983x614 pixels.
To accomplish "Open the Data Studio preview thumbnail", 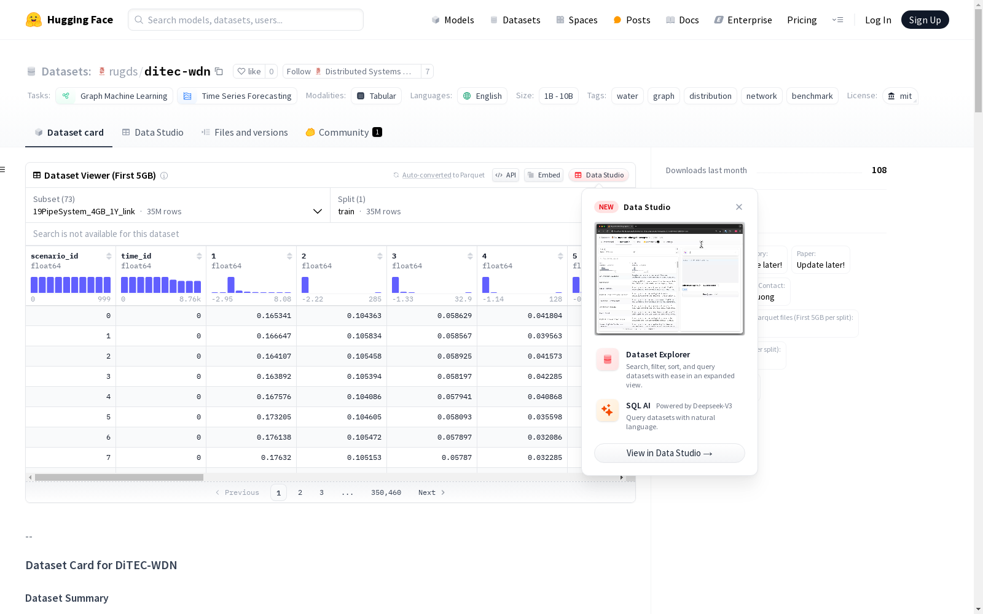I will tap(670, 279).
